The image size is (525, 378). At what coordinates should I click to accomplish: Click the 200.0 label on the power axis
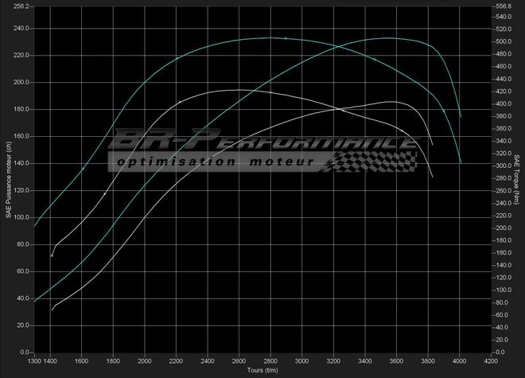click(21, 82)
